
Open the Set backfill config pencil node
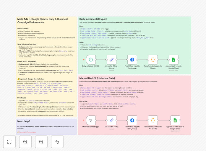pyautogui.click(x=111, y=120)
